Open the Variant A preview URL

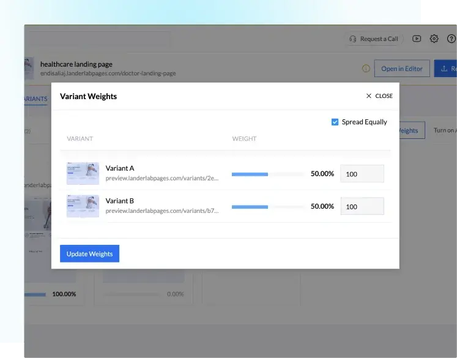[162, 178]
